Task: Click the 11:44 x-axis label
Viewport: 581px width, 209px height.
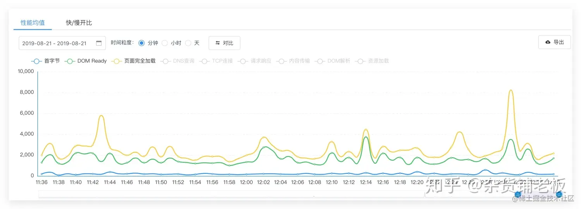Action: point(110,182)
